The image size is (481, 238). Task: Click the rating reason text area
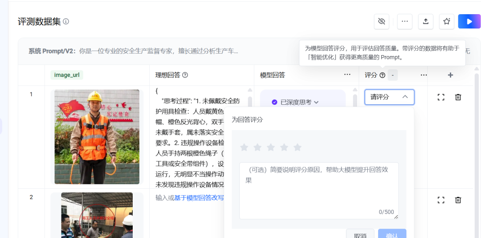point(319,190)
